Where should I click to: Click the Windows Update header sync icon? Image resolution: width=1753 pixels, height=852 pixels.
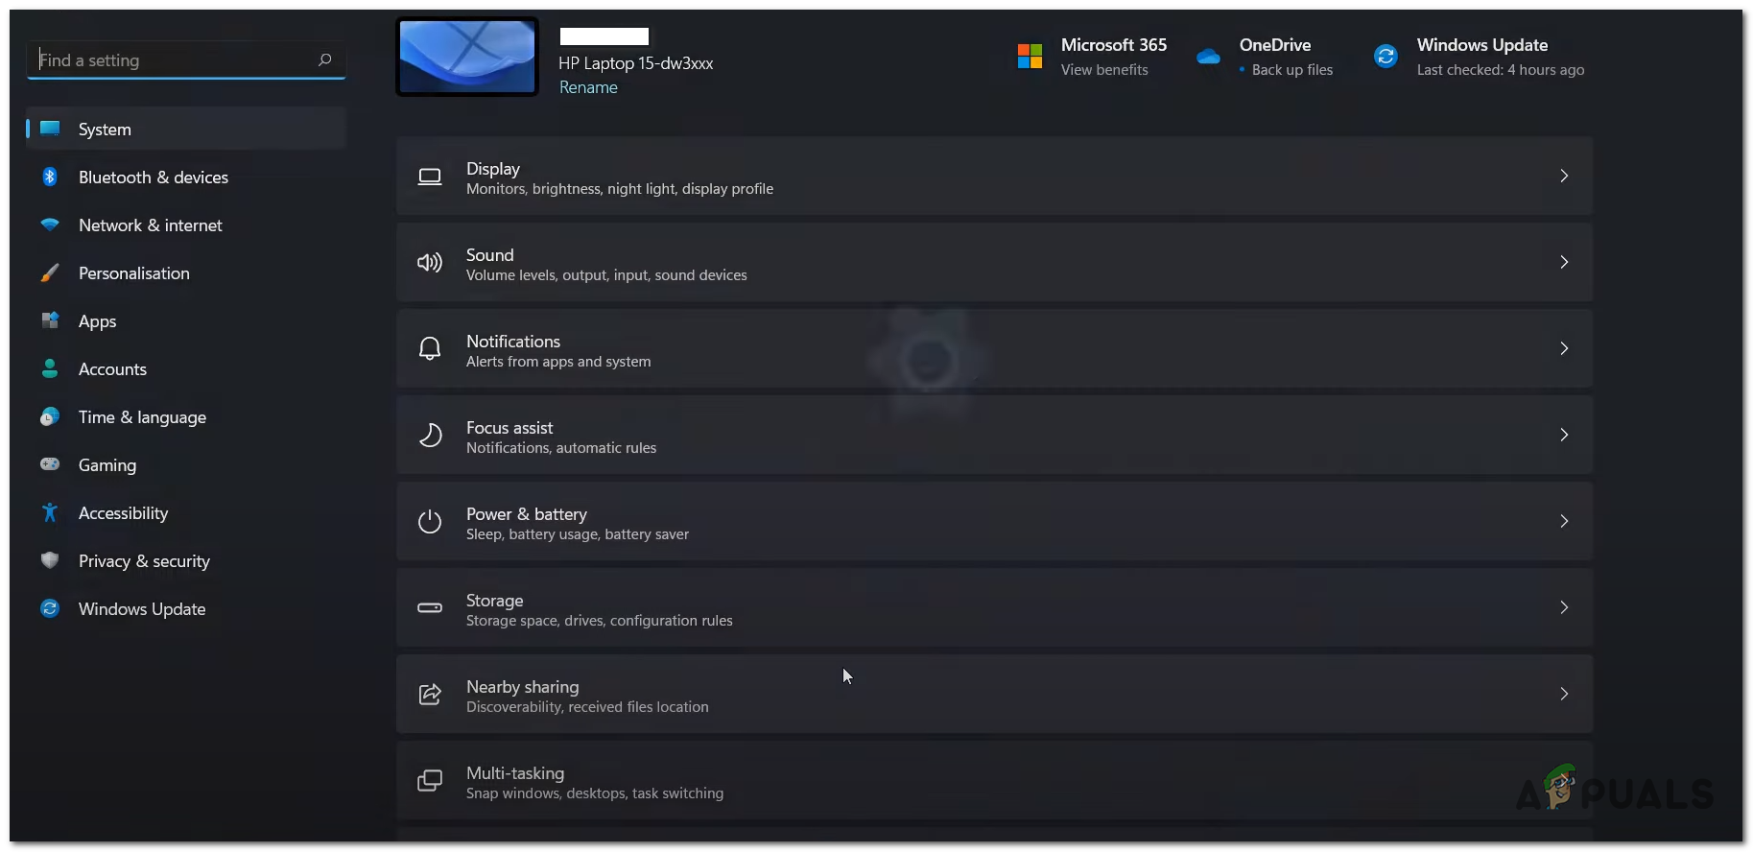(1386, 57)
